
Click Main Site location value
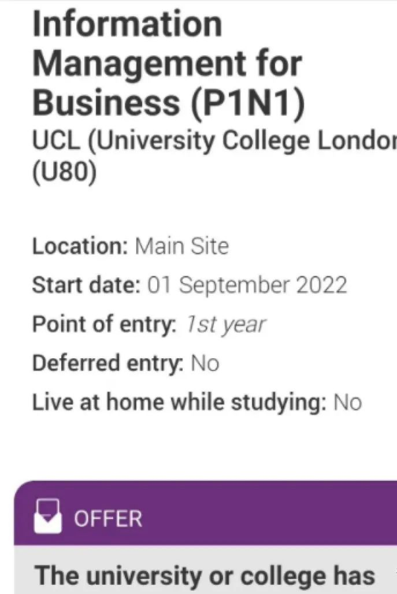coord(182,246)
